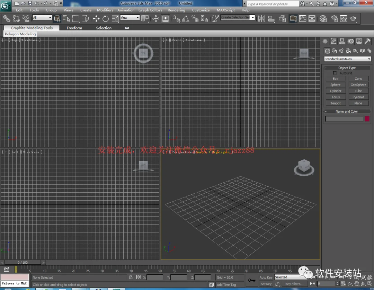Open the Modifiers menu
374x290 pixels.
(105, 10)
